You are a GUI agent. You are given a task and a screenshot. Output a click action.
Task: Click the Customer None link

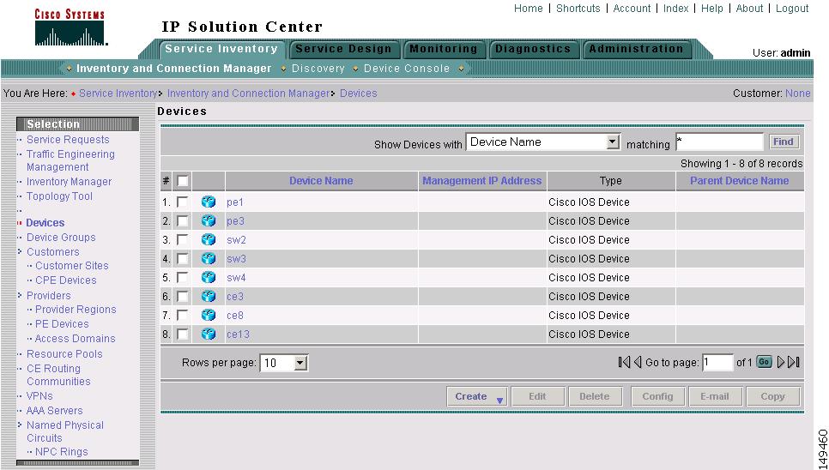pyautogui.click(x=798, y=93)
